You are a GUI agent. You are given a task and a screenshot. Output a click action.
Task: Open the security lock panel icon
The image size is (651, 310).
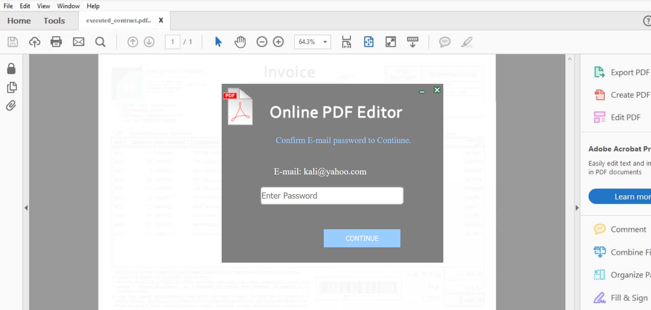[x=11, y=68]
